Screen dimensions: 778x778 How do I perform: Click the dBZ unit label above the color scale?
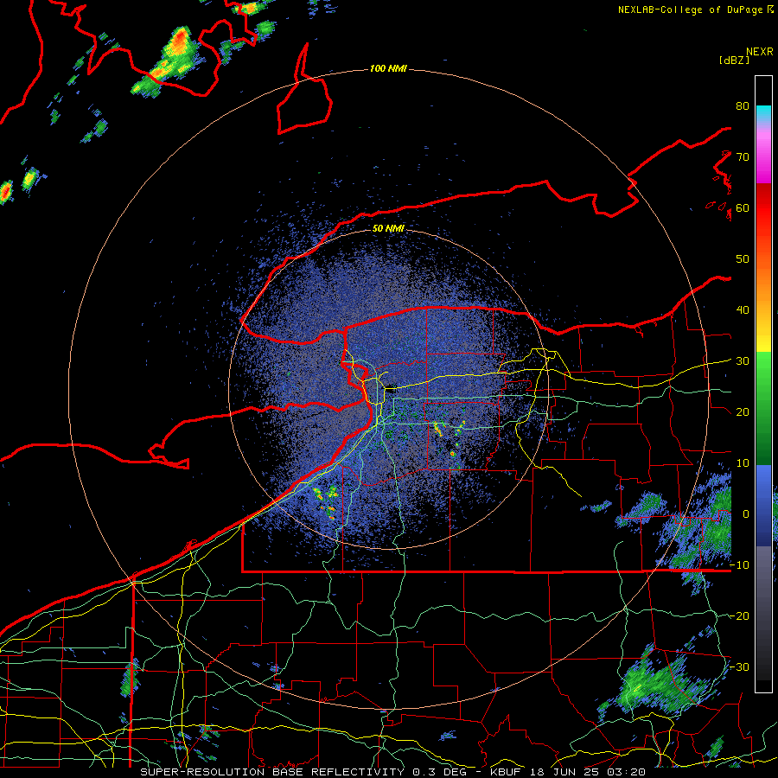(734, 60)
